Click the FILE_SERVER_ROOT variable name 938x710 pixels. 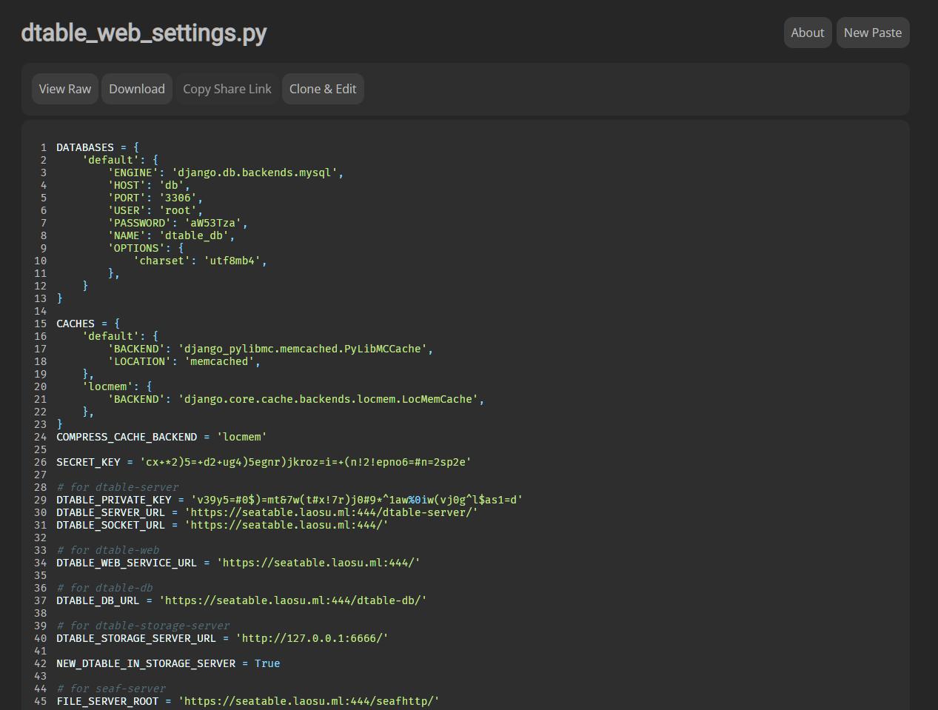pos(107,701)
